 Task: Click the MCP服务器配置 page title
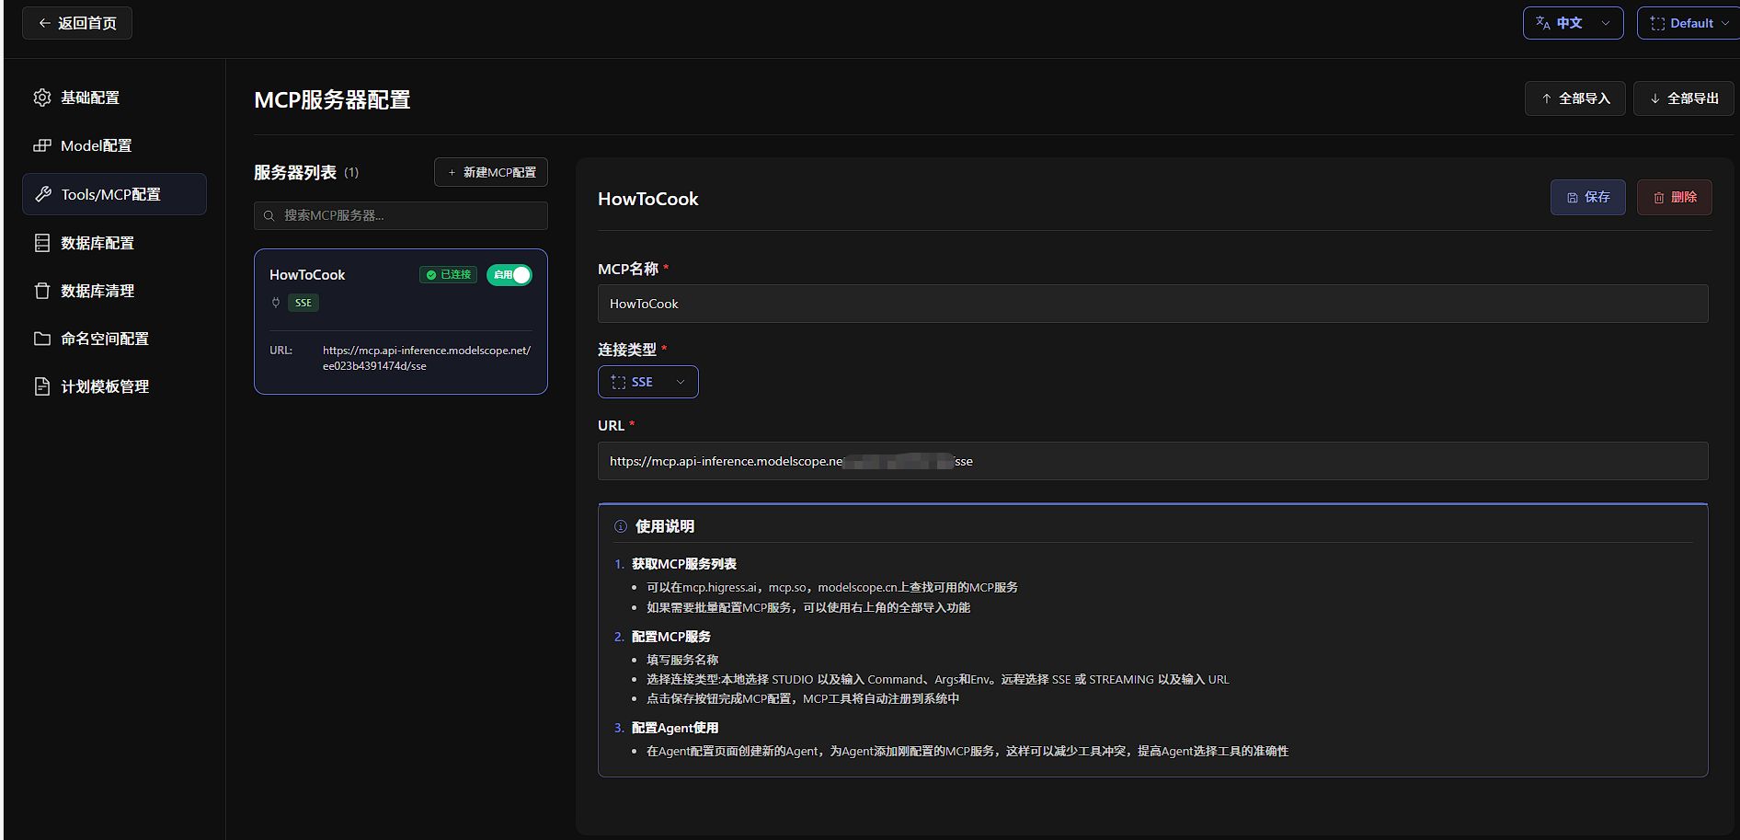point(332,99)
